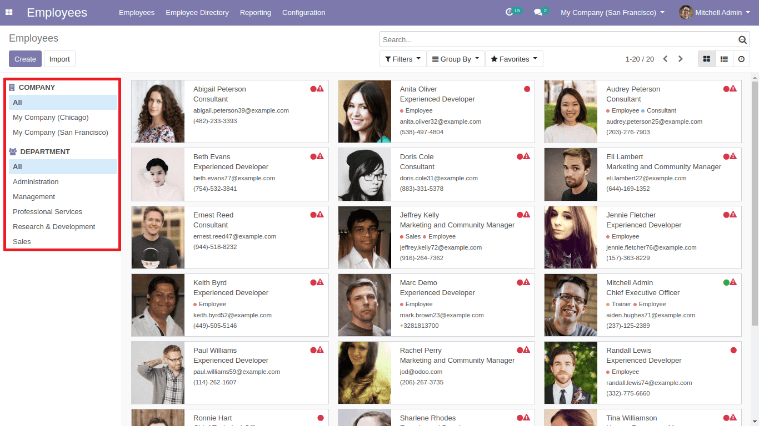
Task: Go to previous page arrow
Action: pos(665,59)
